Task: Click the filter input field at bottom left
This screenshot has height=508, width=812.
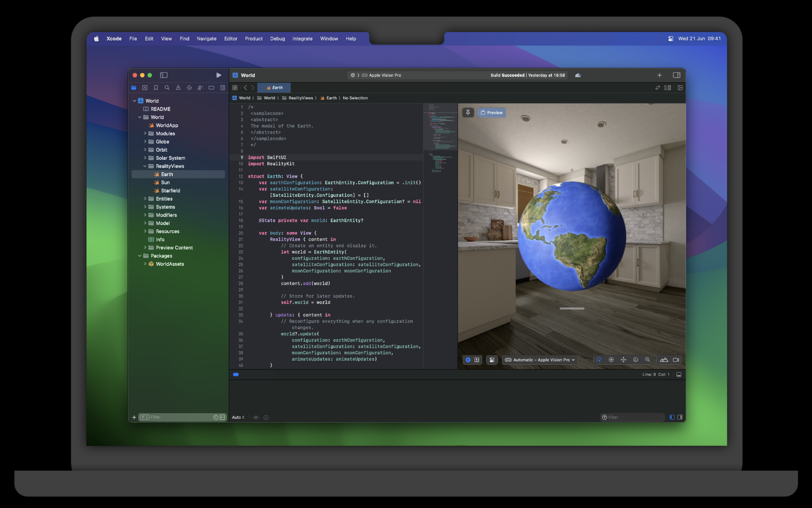Action: tap(179, 417)
